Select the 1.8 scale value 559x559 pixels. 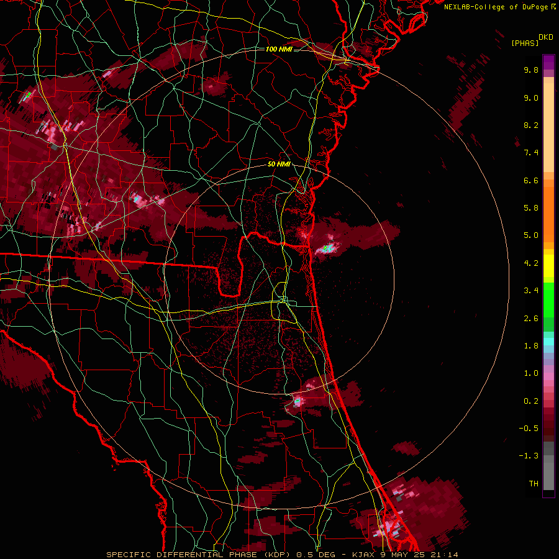pos(531,346)
